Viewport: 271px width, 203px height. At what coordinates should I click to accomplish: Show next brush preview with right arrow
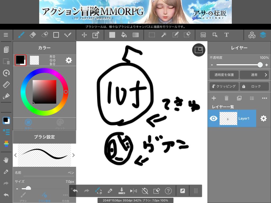point(73,155)
